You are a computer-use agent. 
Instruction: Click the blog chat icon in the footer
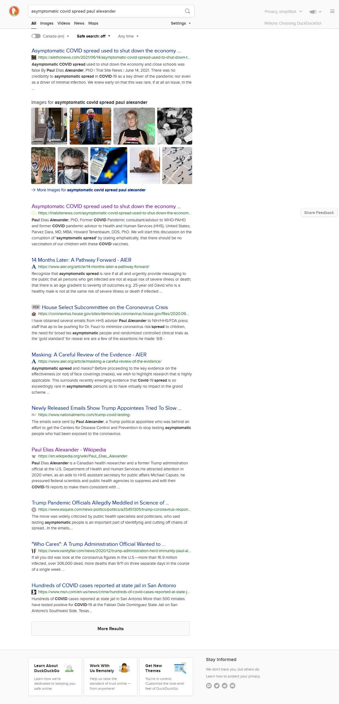point(209,686)
